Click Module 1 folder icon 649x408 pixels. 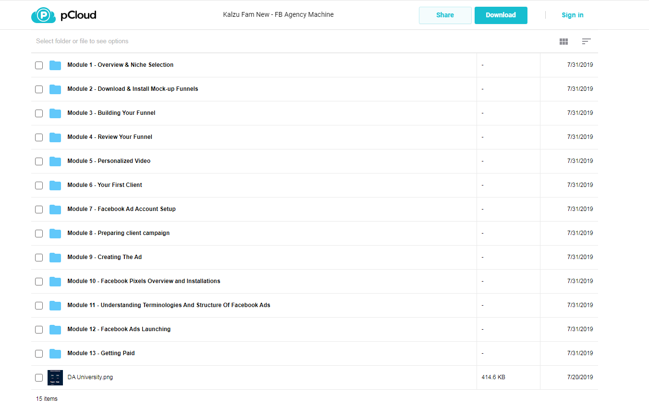(55, 65)
